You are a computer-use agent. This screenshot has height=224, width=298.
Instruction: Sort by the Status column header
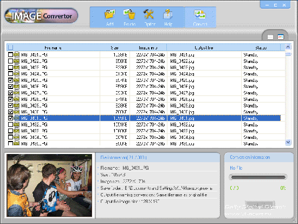pos(261,48)
